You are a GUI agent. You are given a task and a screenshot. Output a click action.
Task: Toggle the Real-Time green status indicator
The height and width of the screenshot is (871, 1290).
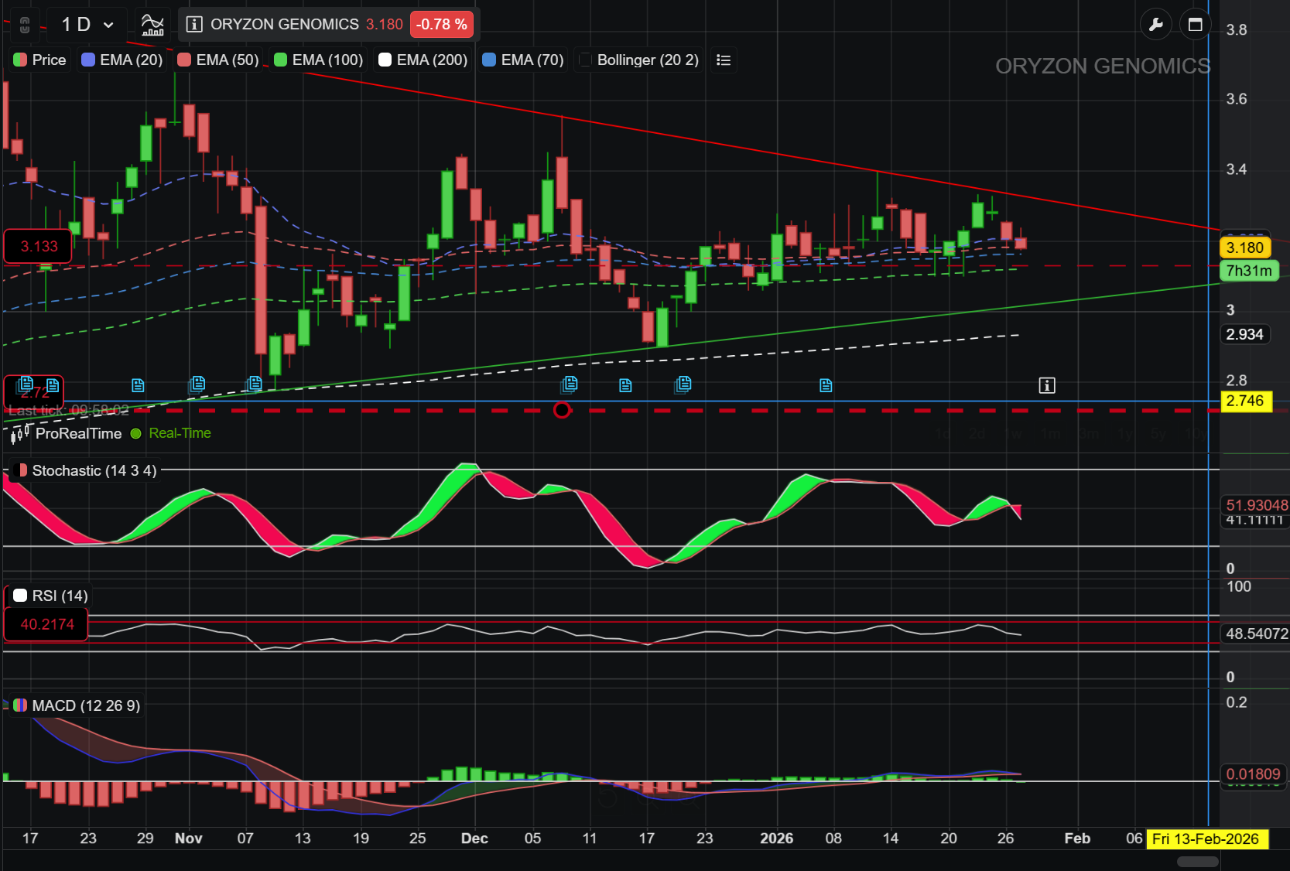click(135, 434)
